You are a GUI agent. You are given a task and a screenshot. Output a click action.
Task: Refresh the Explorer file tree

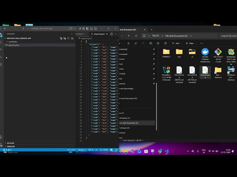[68, 38]
